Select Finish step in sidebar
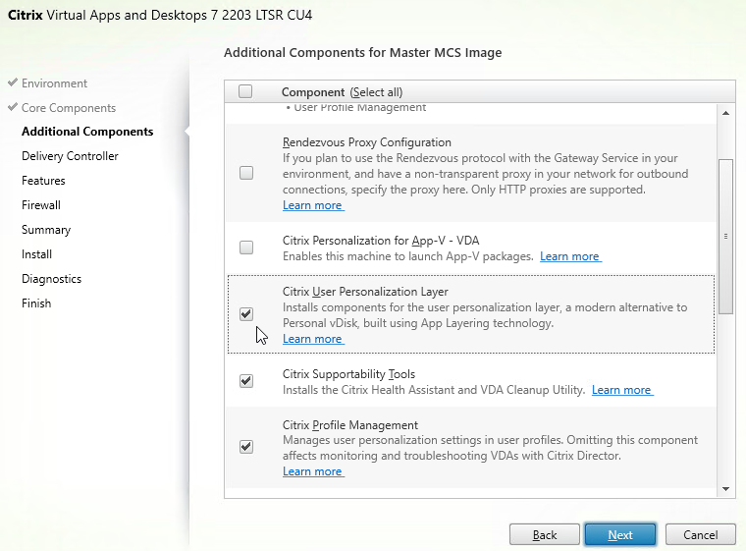Image resolution: width=746 pixels, height=551 pixels. [36, 303]
